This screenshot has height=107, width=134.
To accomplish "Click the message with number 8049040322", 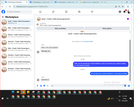I will 45,80.
